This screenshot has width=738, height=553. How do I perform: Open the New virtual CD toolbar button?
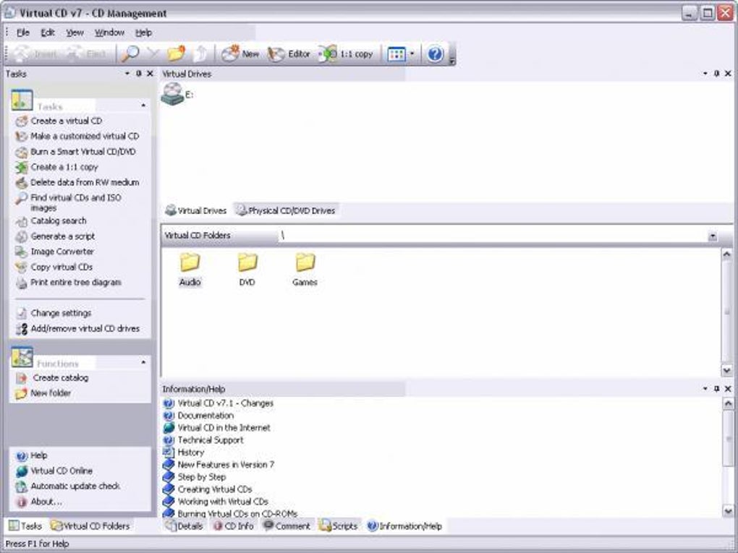point(240,53)
